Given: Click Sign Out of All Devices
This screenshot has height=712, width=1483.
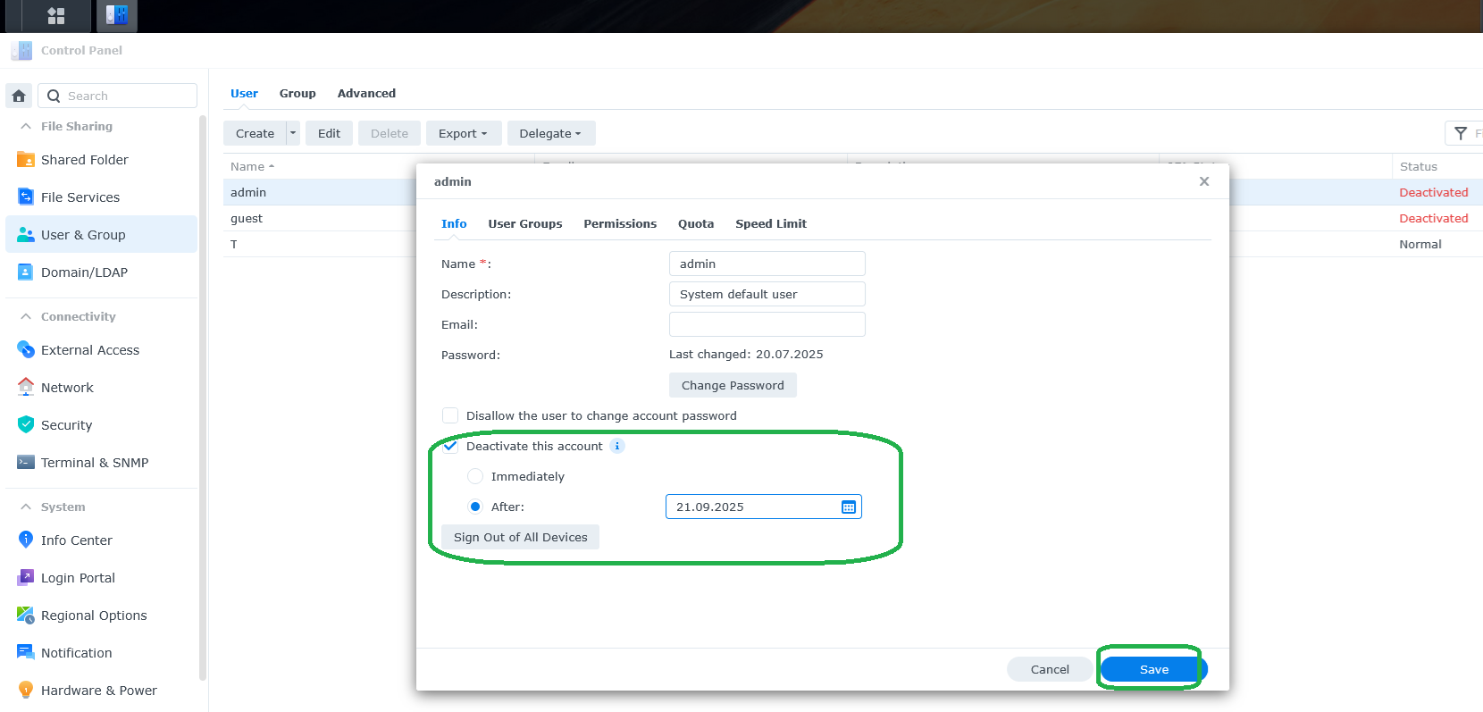Looking at the screenshot, I should tap(520, 537).
